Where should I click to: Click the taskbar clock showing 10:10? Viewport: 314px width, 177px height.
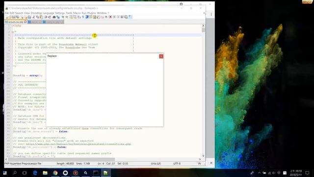(x=296, y=173)
